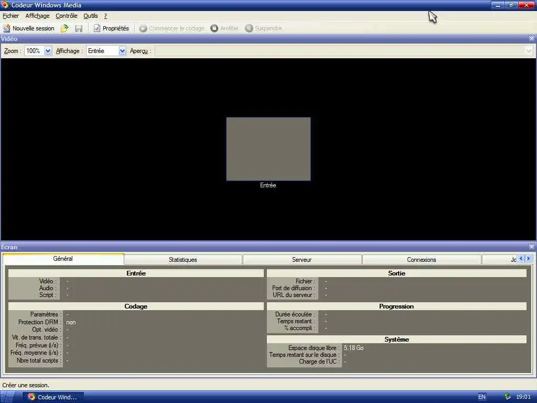
Task: Switch to the Connexions tab
Action: tap(422, 260)
